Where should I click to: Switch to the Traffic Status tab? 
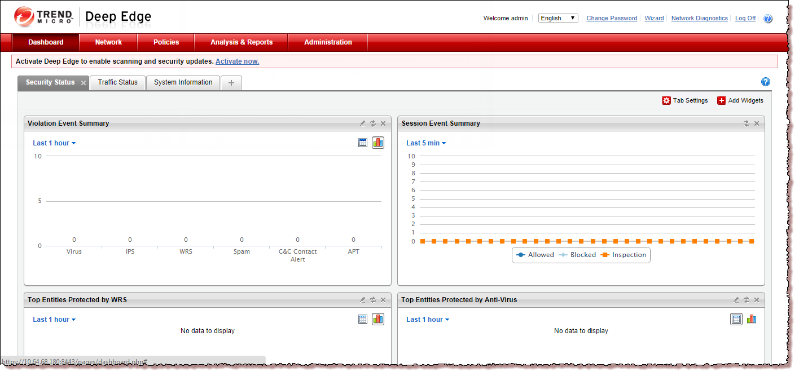[117, 82]
